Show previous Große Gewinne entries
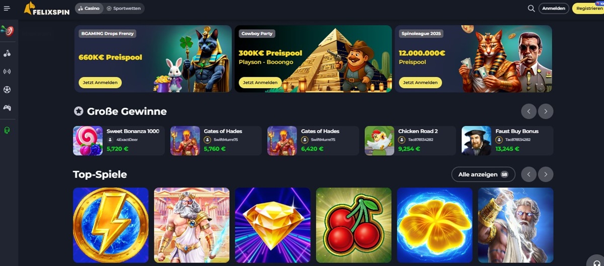The image size is (604, 266). (528, 111)
